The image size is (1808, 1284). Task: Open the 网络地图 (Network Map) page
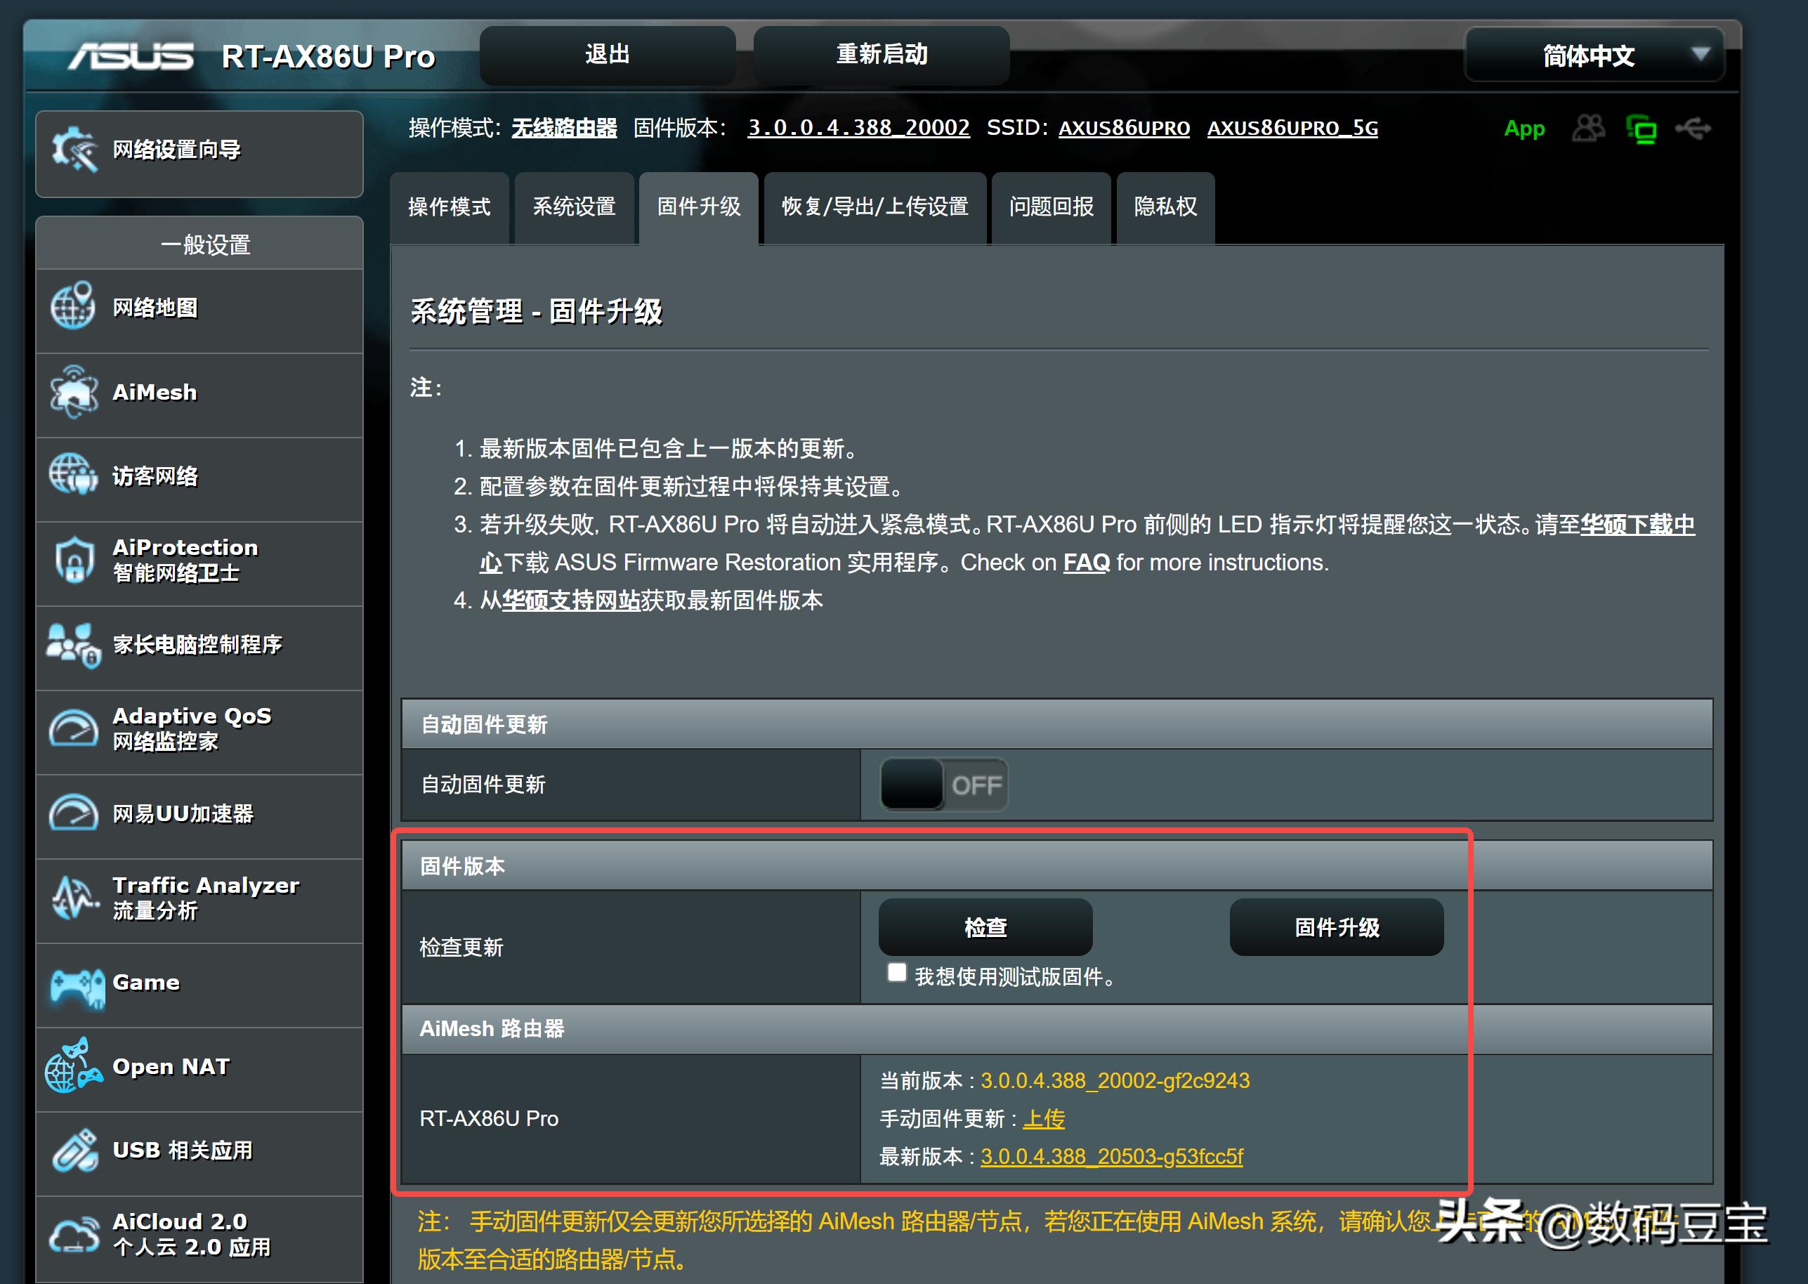[155, 308]
